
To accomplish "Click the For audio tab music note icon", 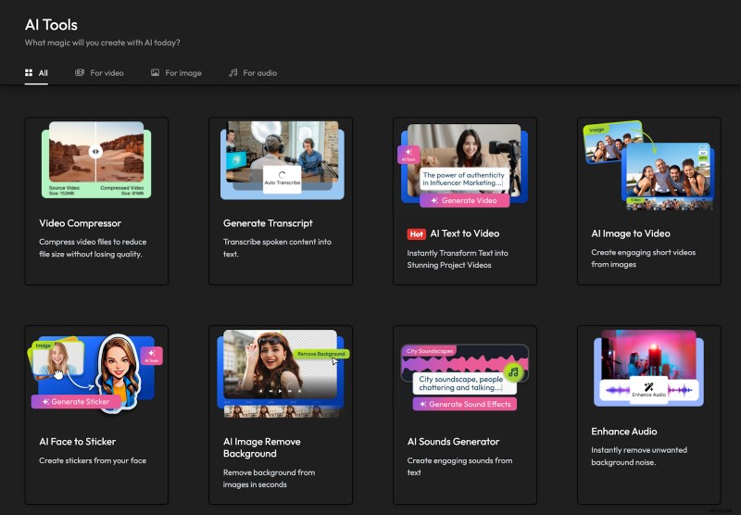I will coord(233,72).
